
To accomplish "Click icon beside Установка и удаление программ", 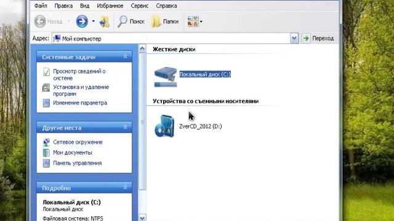I will tap(46, 88).
